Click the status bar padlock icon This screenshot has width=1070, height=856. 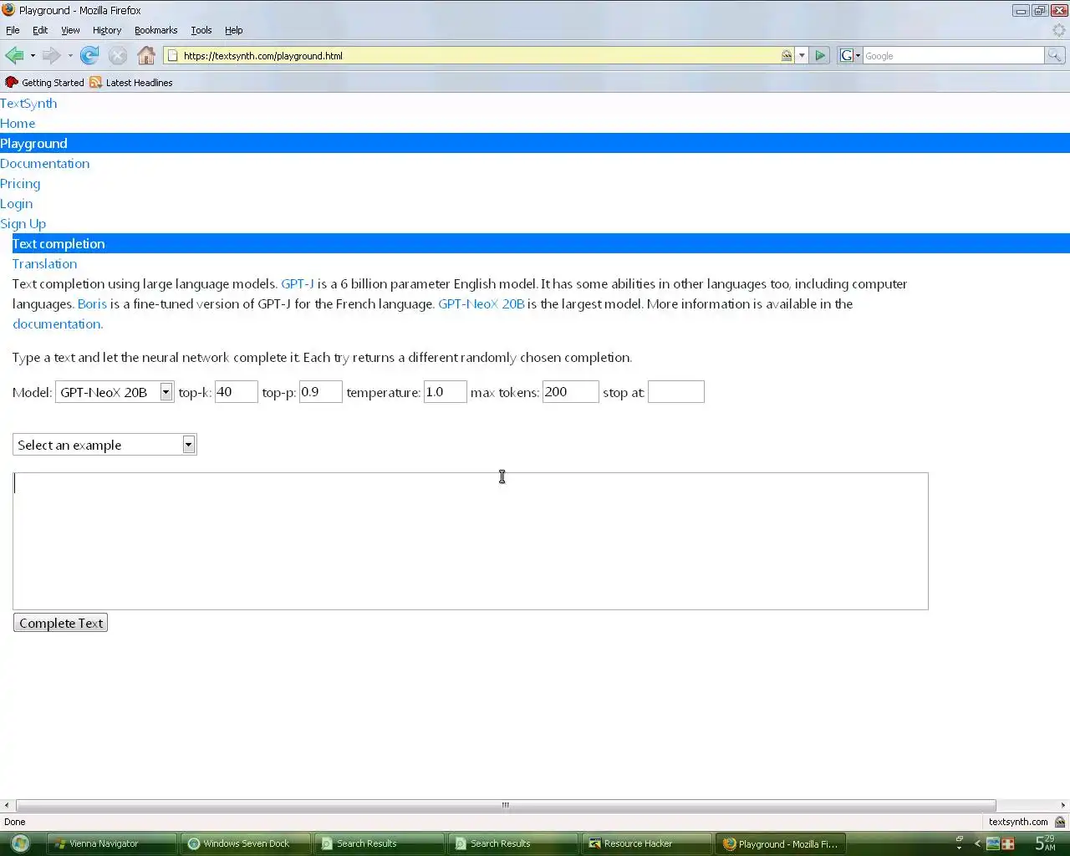1060,822
